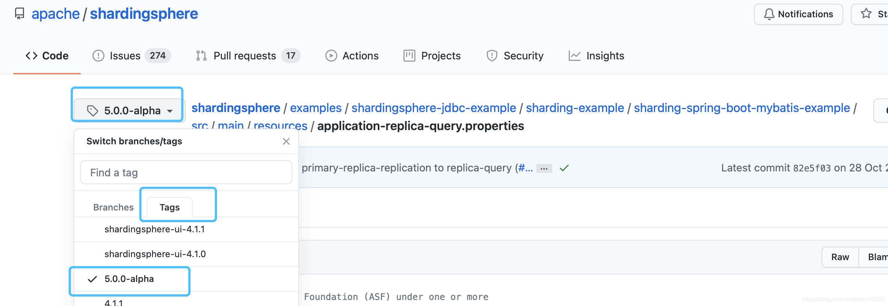Screen dimensions: 888x306
Task: Open the commit pull request # link
Action: tap(526, 168)
